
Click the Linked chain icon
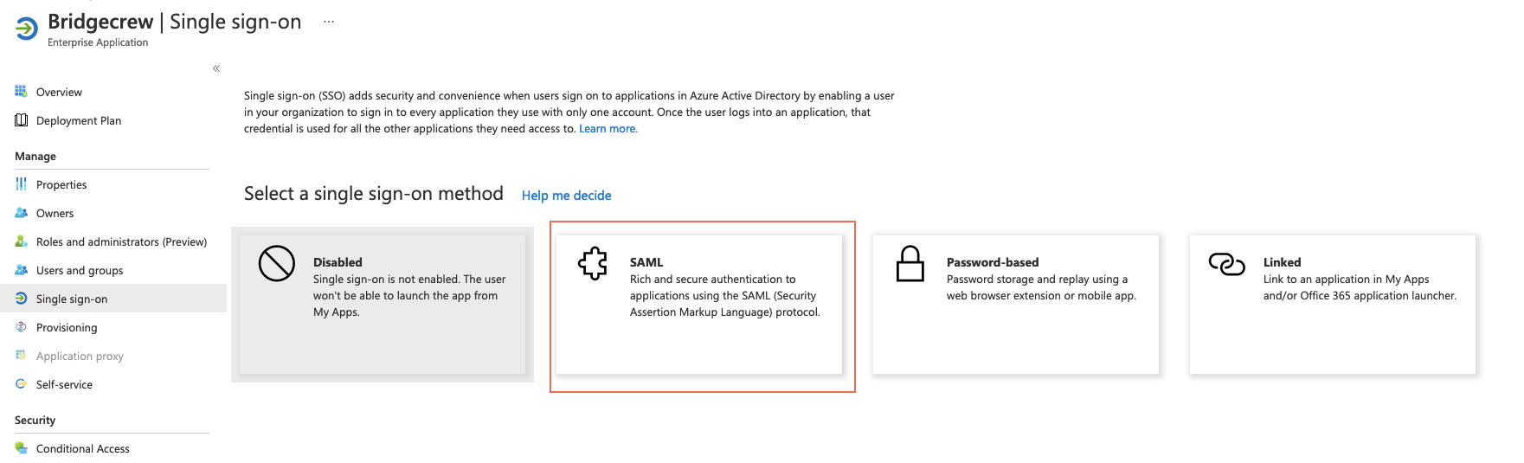(1226, 263)
